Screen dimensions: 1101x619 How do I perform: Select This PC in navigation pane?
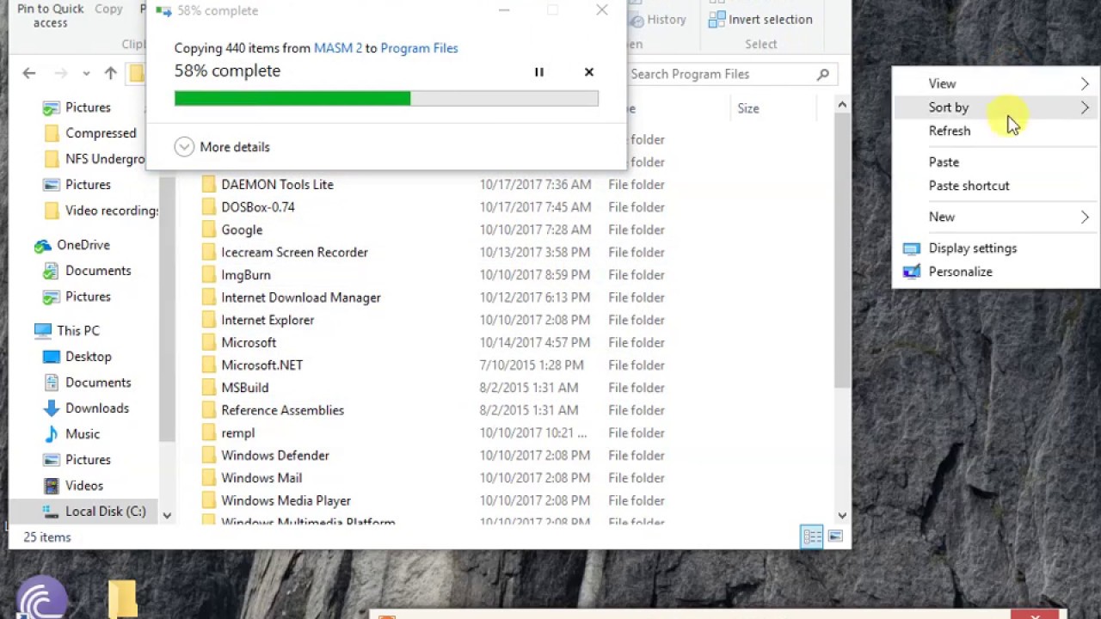point(77,331)
